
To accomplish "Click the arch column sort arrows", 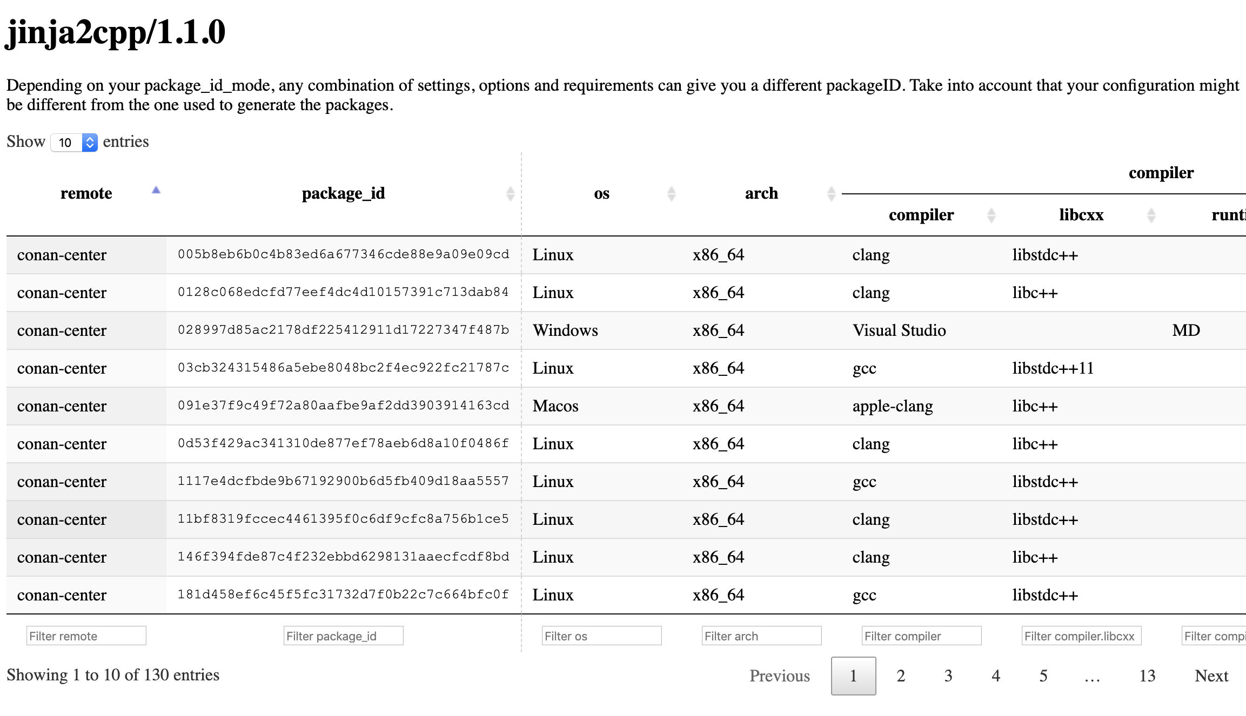I will tap(831, 194).
